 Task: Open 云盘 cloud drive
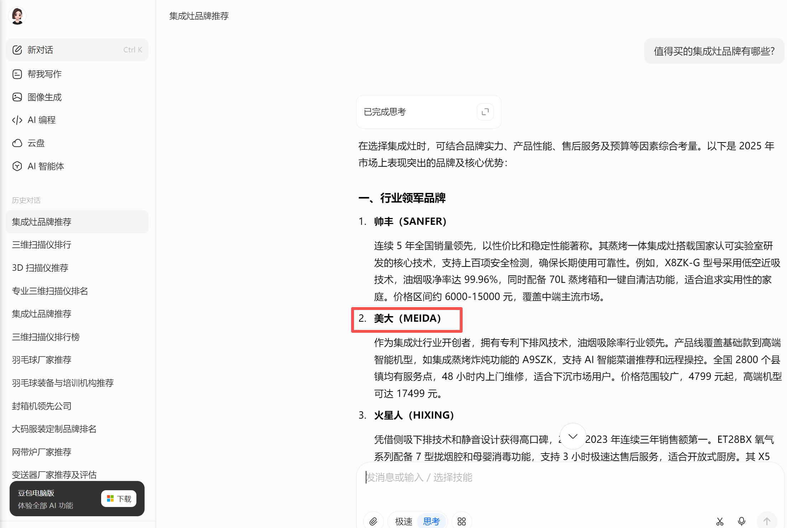click(36, 143)
